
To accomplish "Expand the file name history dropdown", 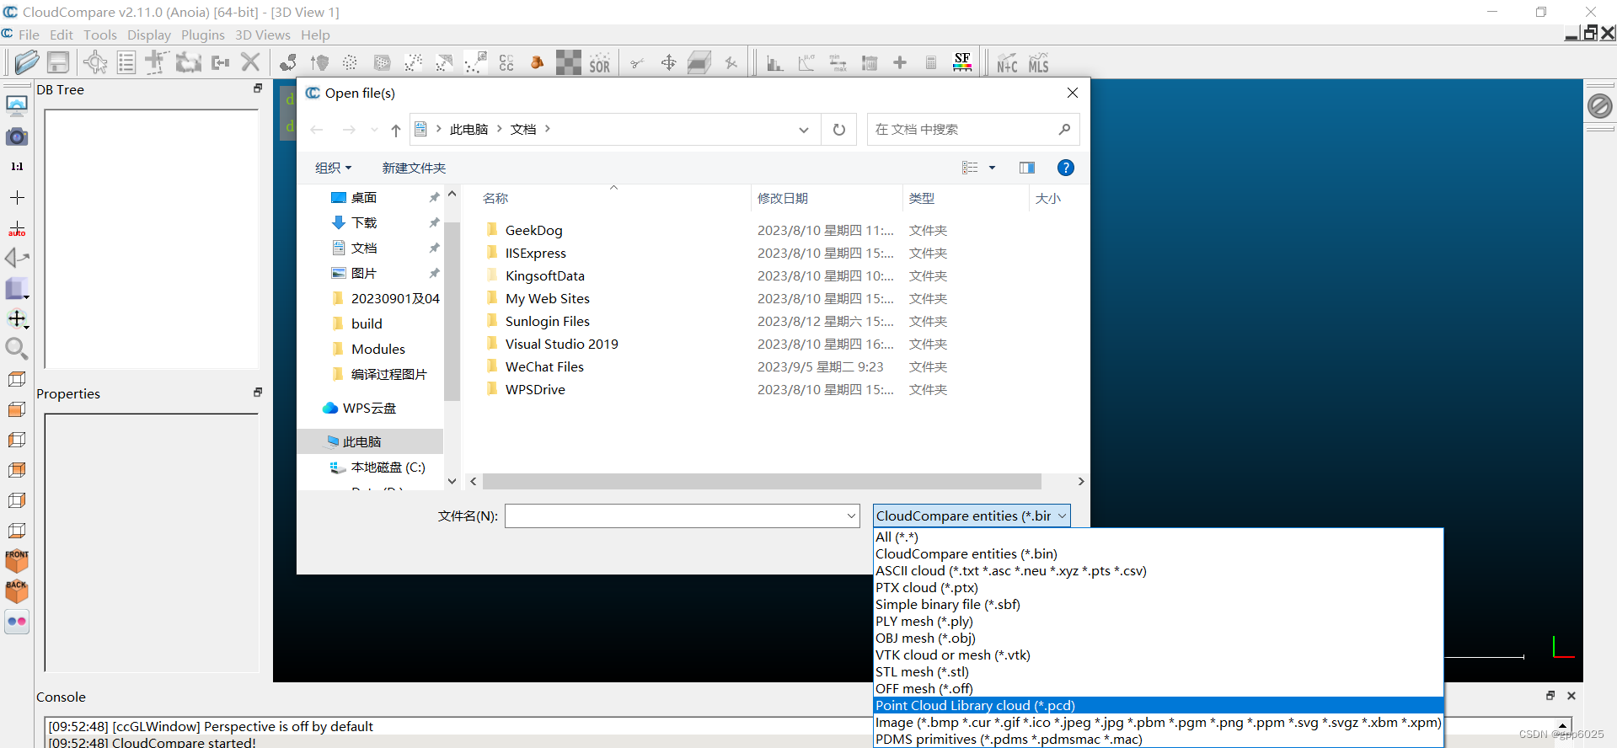I will (851, 516).
